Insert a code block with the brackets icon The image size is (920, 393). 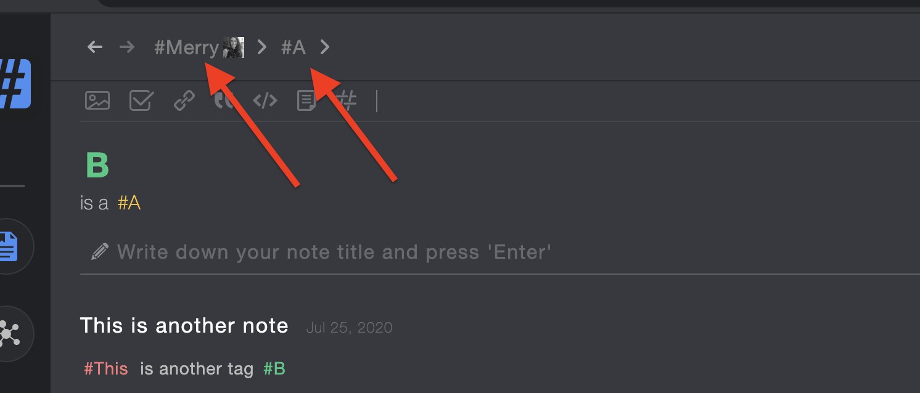pyautogui.click(x=265, y=100)
